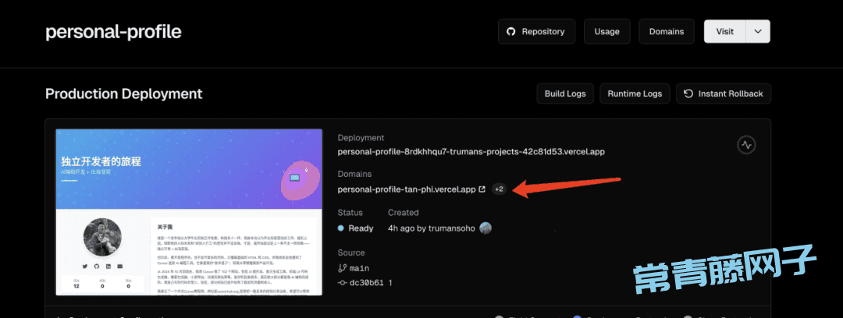The height and width of the screenshot is (318, 843).
Task: Click the deployment preview thumbnail
Action: [189, 212]
